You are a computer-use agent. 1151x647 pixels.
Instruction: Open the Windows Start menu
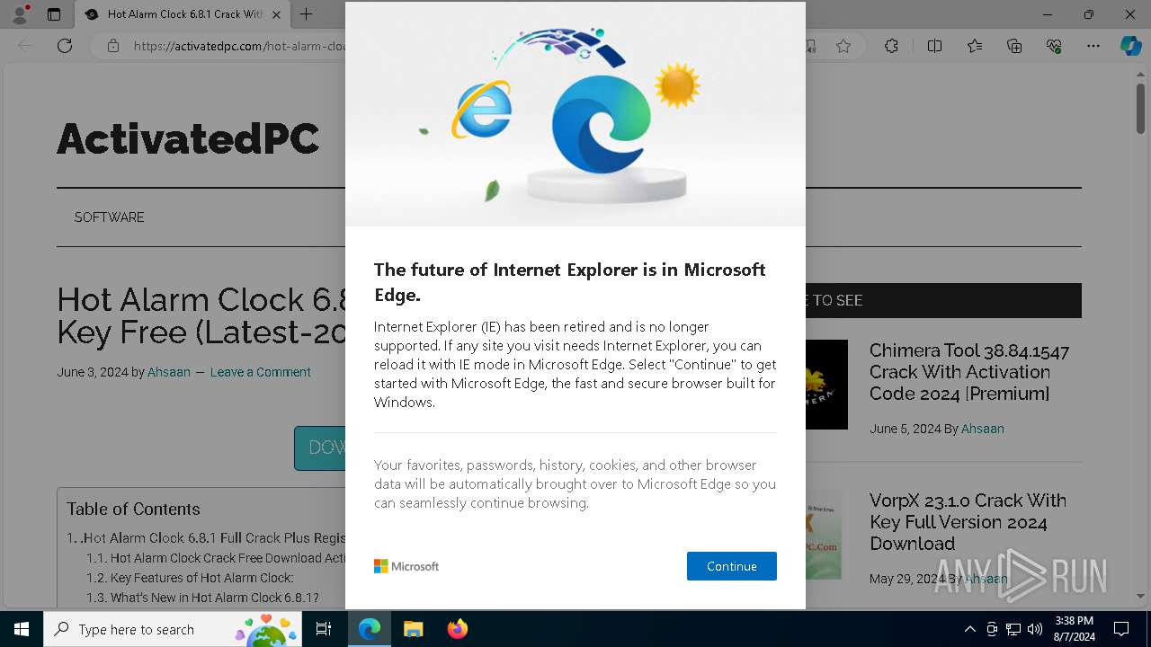22,629
